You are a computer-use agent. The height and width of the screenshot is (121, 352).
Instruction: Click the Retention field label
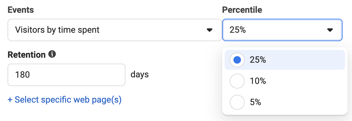[26, 55]
